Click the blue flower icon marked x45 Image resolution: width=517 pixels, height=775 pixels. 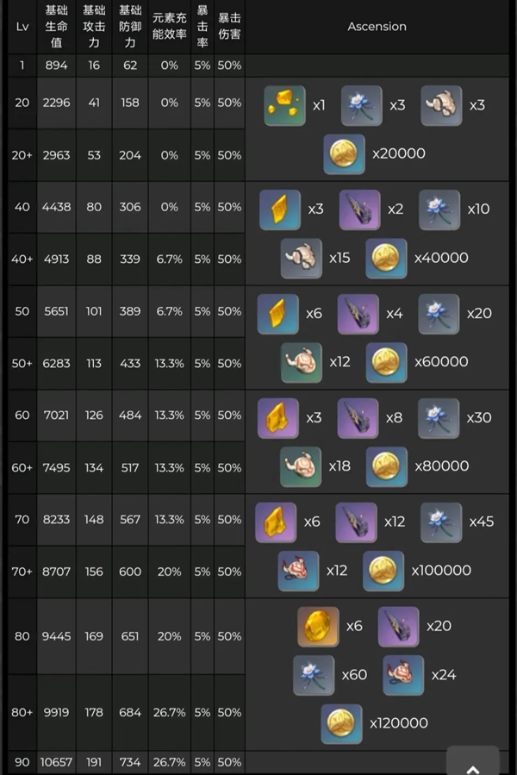click(441, 522)
